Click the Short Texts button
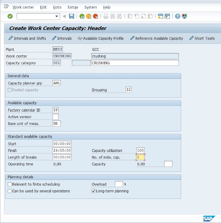 (202, 38)
